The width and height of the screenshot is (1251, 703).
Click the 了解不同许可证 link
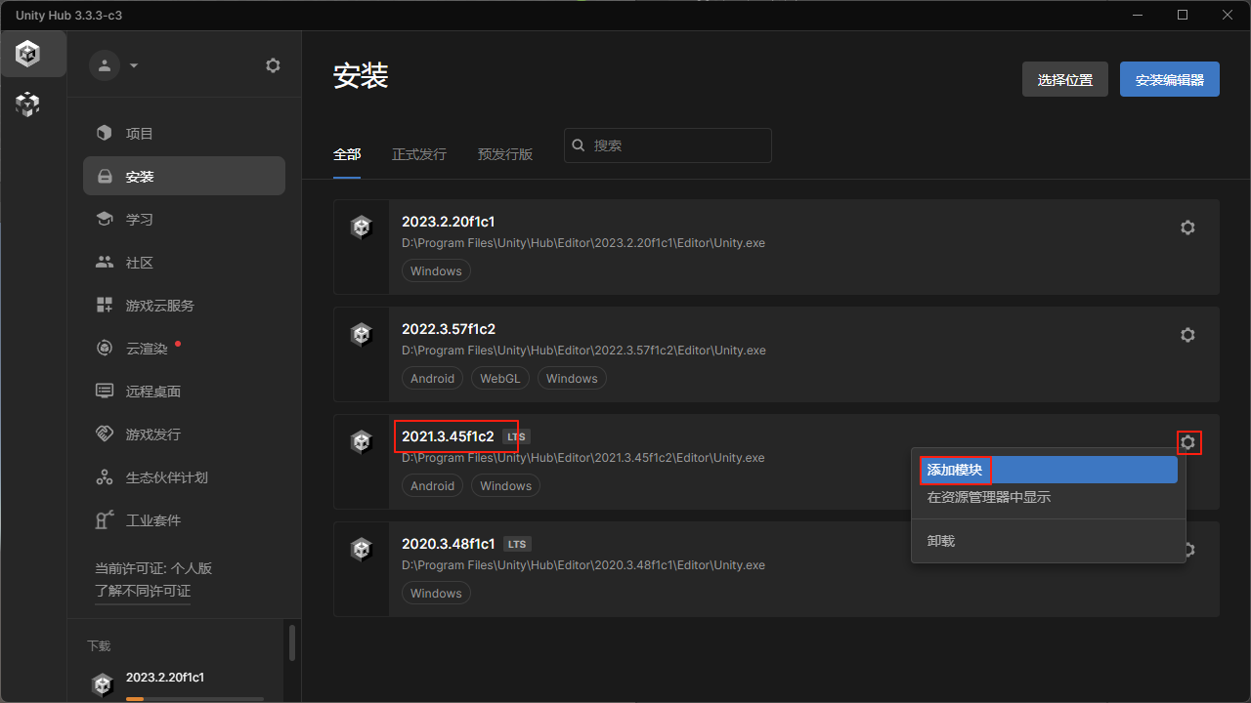click(x=143, y=591)
